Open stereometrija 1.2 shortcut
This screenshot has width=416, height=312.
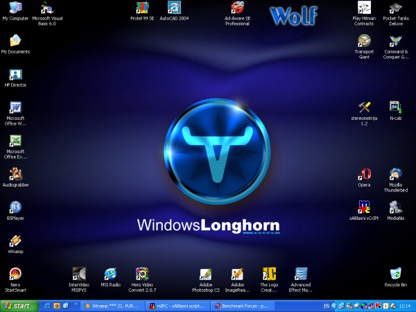coord(364,114)
